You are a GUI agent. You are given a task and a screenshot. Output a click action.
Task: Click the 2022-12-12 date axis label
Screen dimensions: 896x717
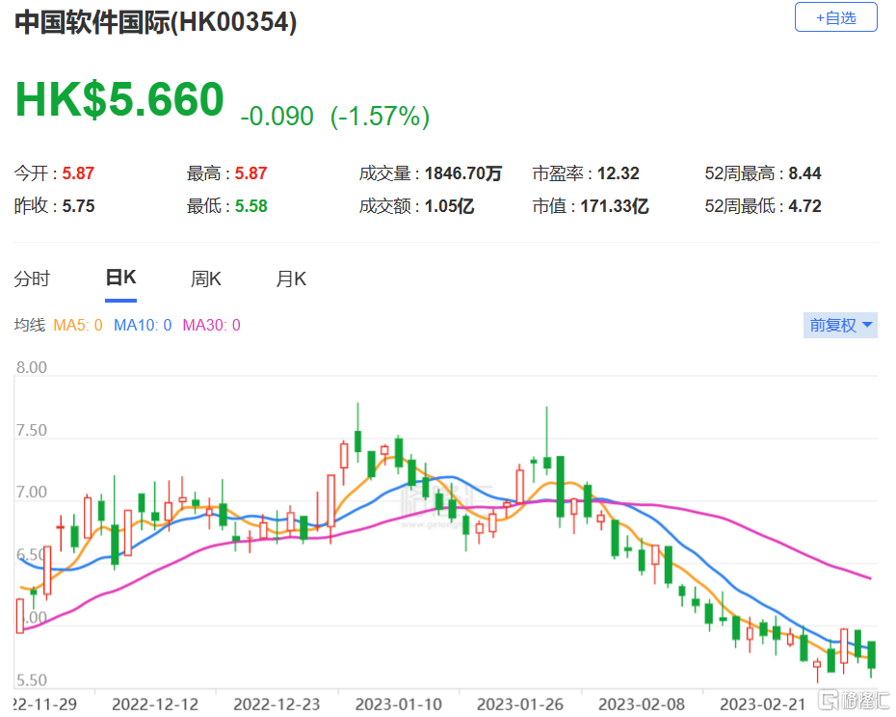pos(155,704)
